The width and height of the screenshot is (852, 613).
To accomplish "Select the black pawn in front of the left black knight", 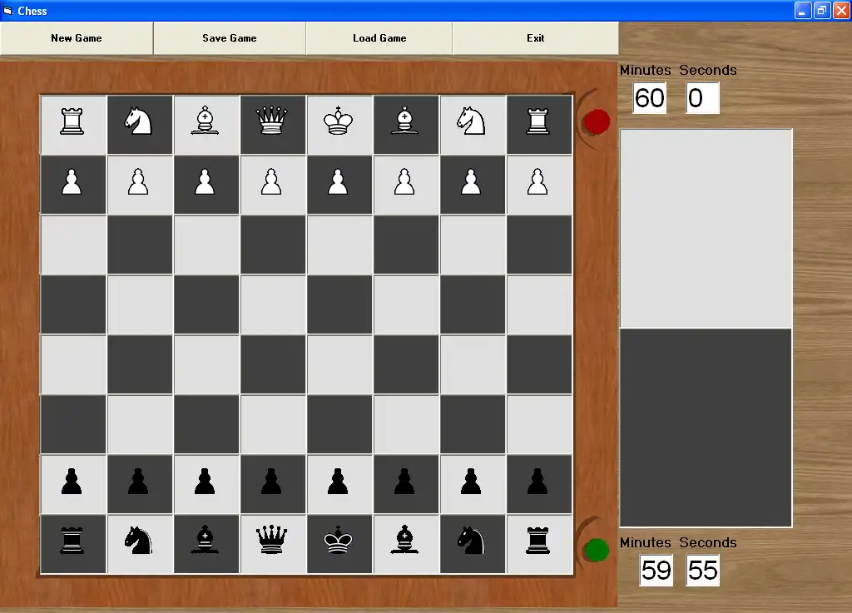I will pyautogui.click(x=139, y=482).
